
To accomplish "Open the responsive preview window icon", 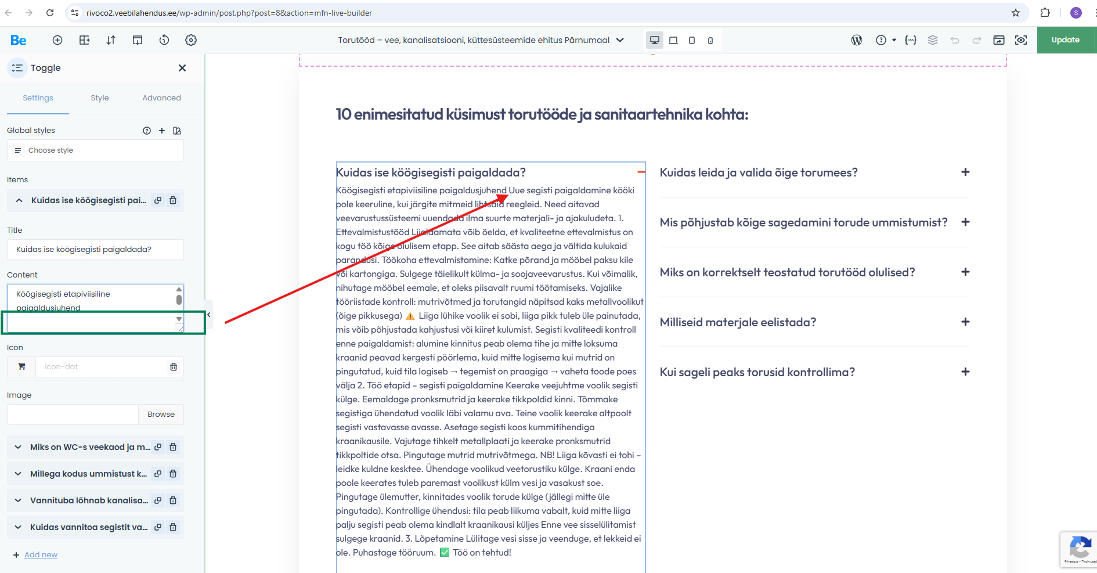I will [x=999, y=40].
